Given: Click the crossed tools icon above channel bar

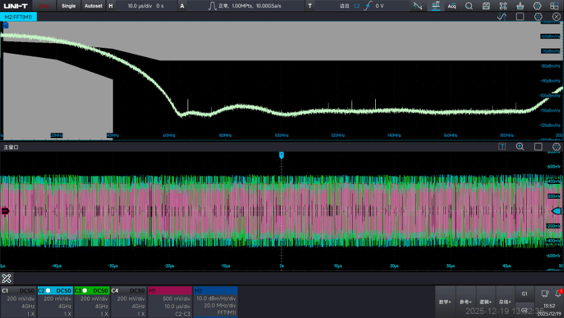Looking at the screenshot, I should [x=7, y=278].
